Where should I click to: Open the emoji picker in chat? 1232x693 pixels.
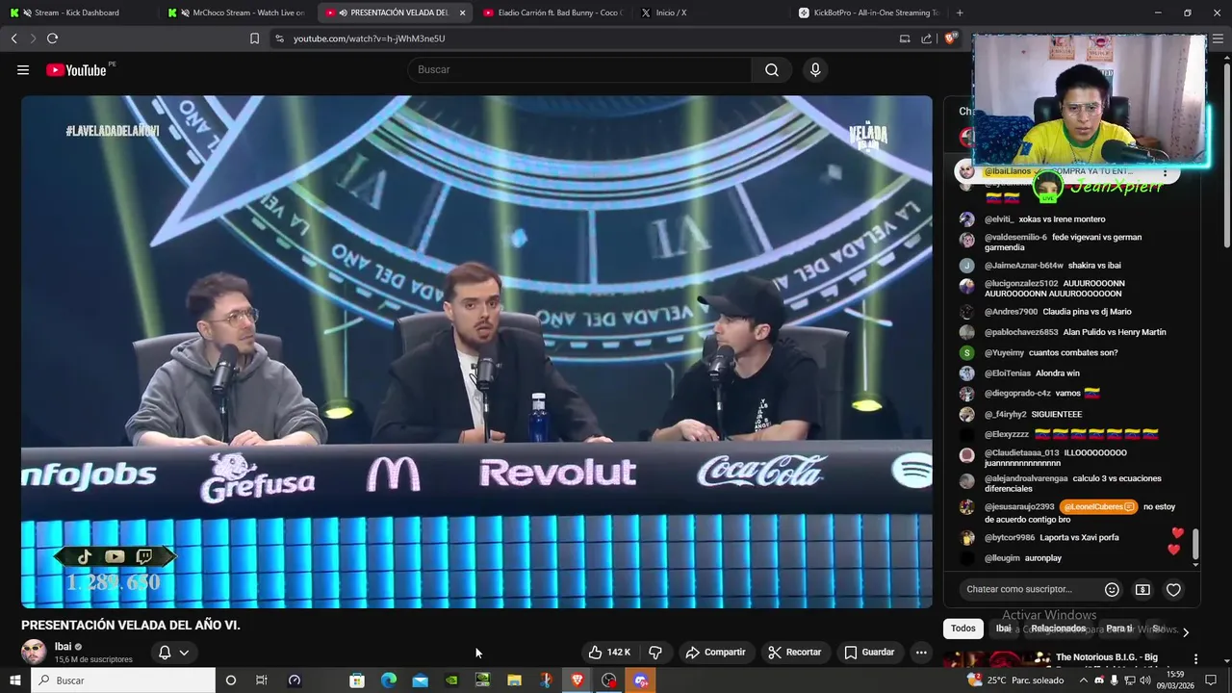pos(1112,589)
